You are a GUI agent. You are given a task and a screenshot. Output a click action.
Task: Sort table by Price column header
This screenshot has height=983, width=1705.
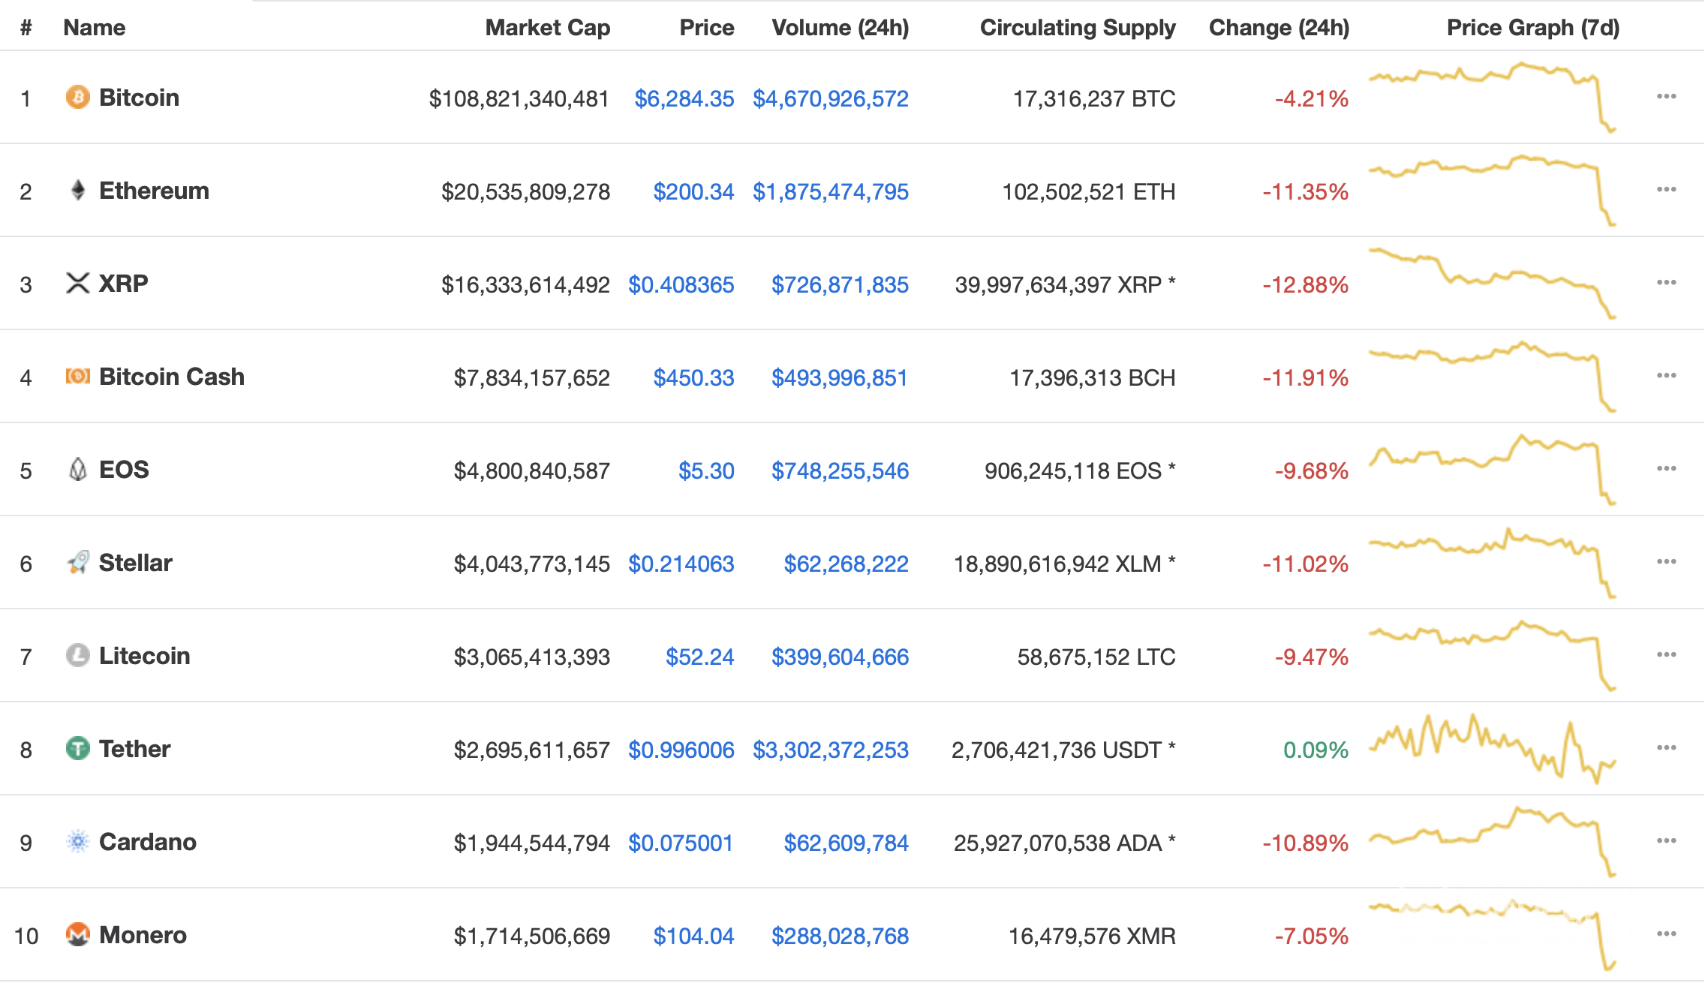point(706,28)
